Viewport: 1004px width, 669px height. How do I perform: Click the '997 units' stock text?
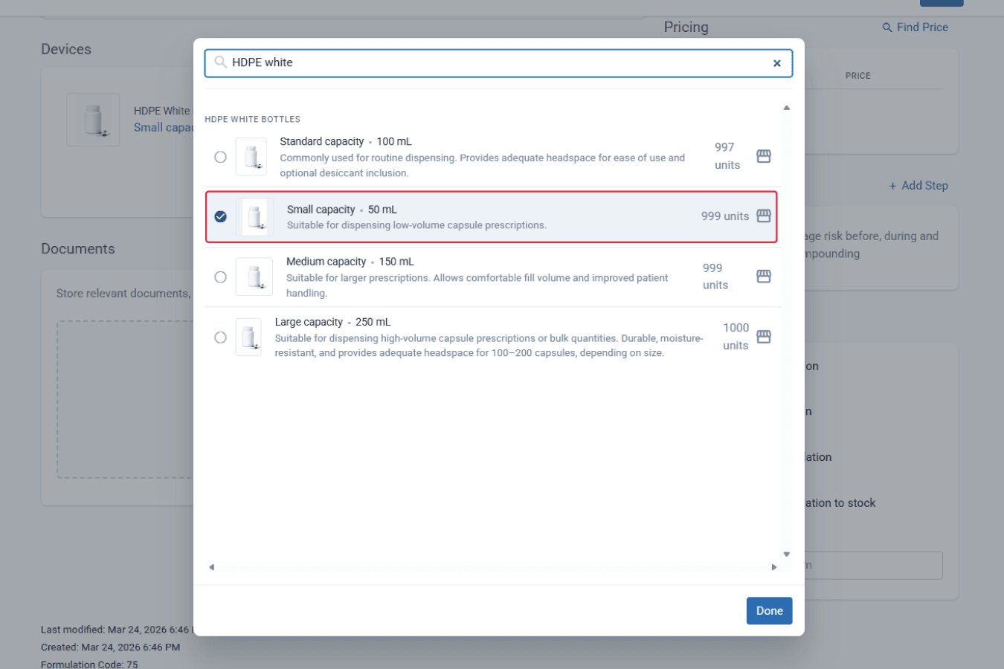coord(727,156)
